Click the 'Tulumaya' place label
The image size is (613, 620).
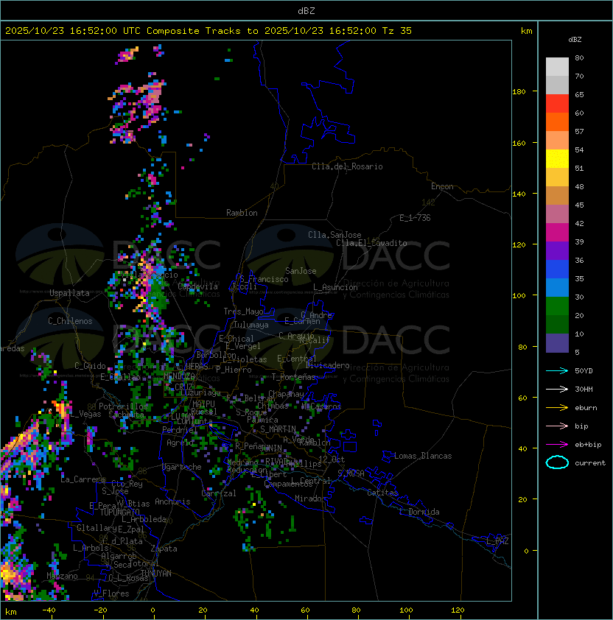coord(251,325)
